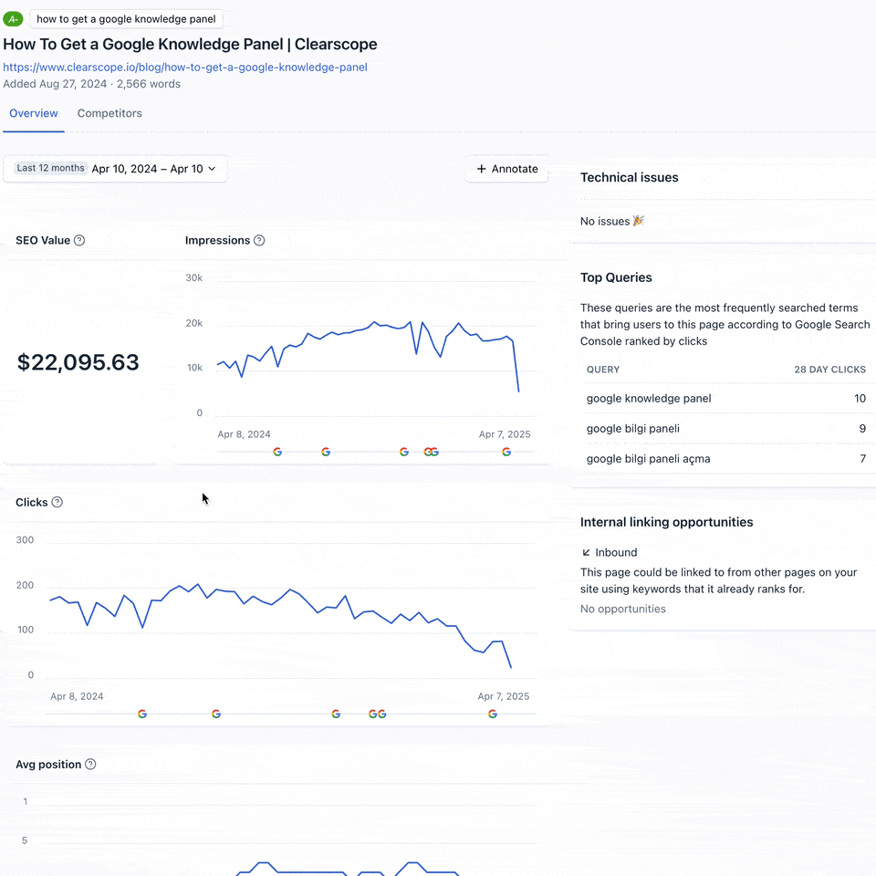
Task: Click the leftmost Google update marker under Impressions chart
Action: coord(277,452)
